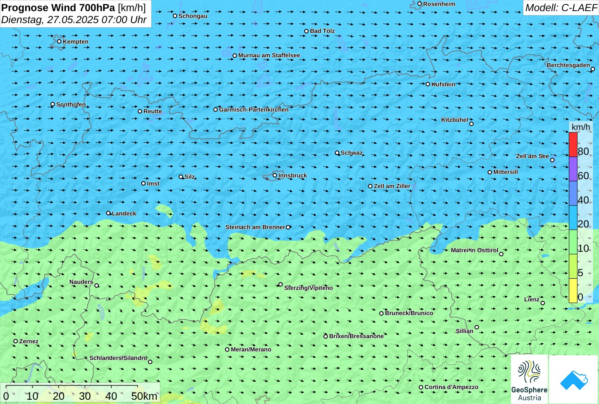This screenshot has width=599, height=404.
Task: Click the Modell: C-LAEF label
Action: (x=560, y=7)
